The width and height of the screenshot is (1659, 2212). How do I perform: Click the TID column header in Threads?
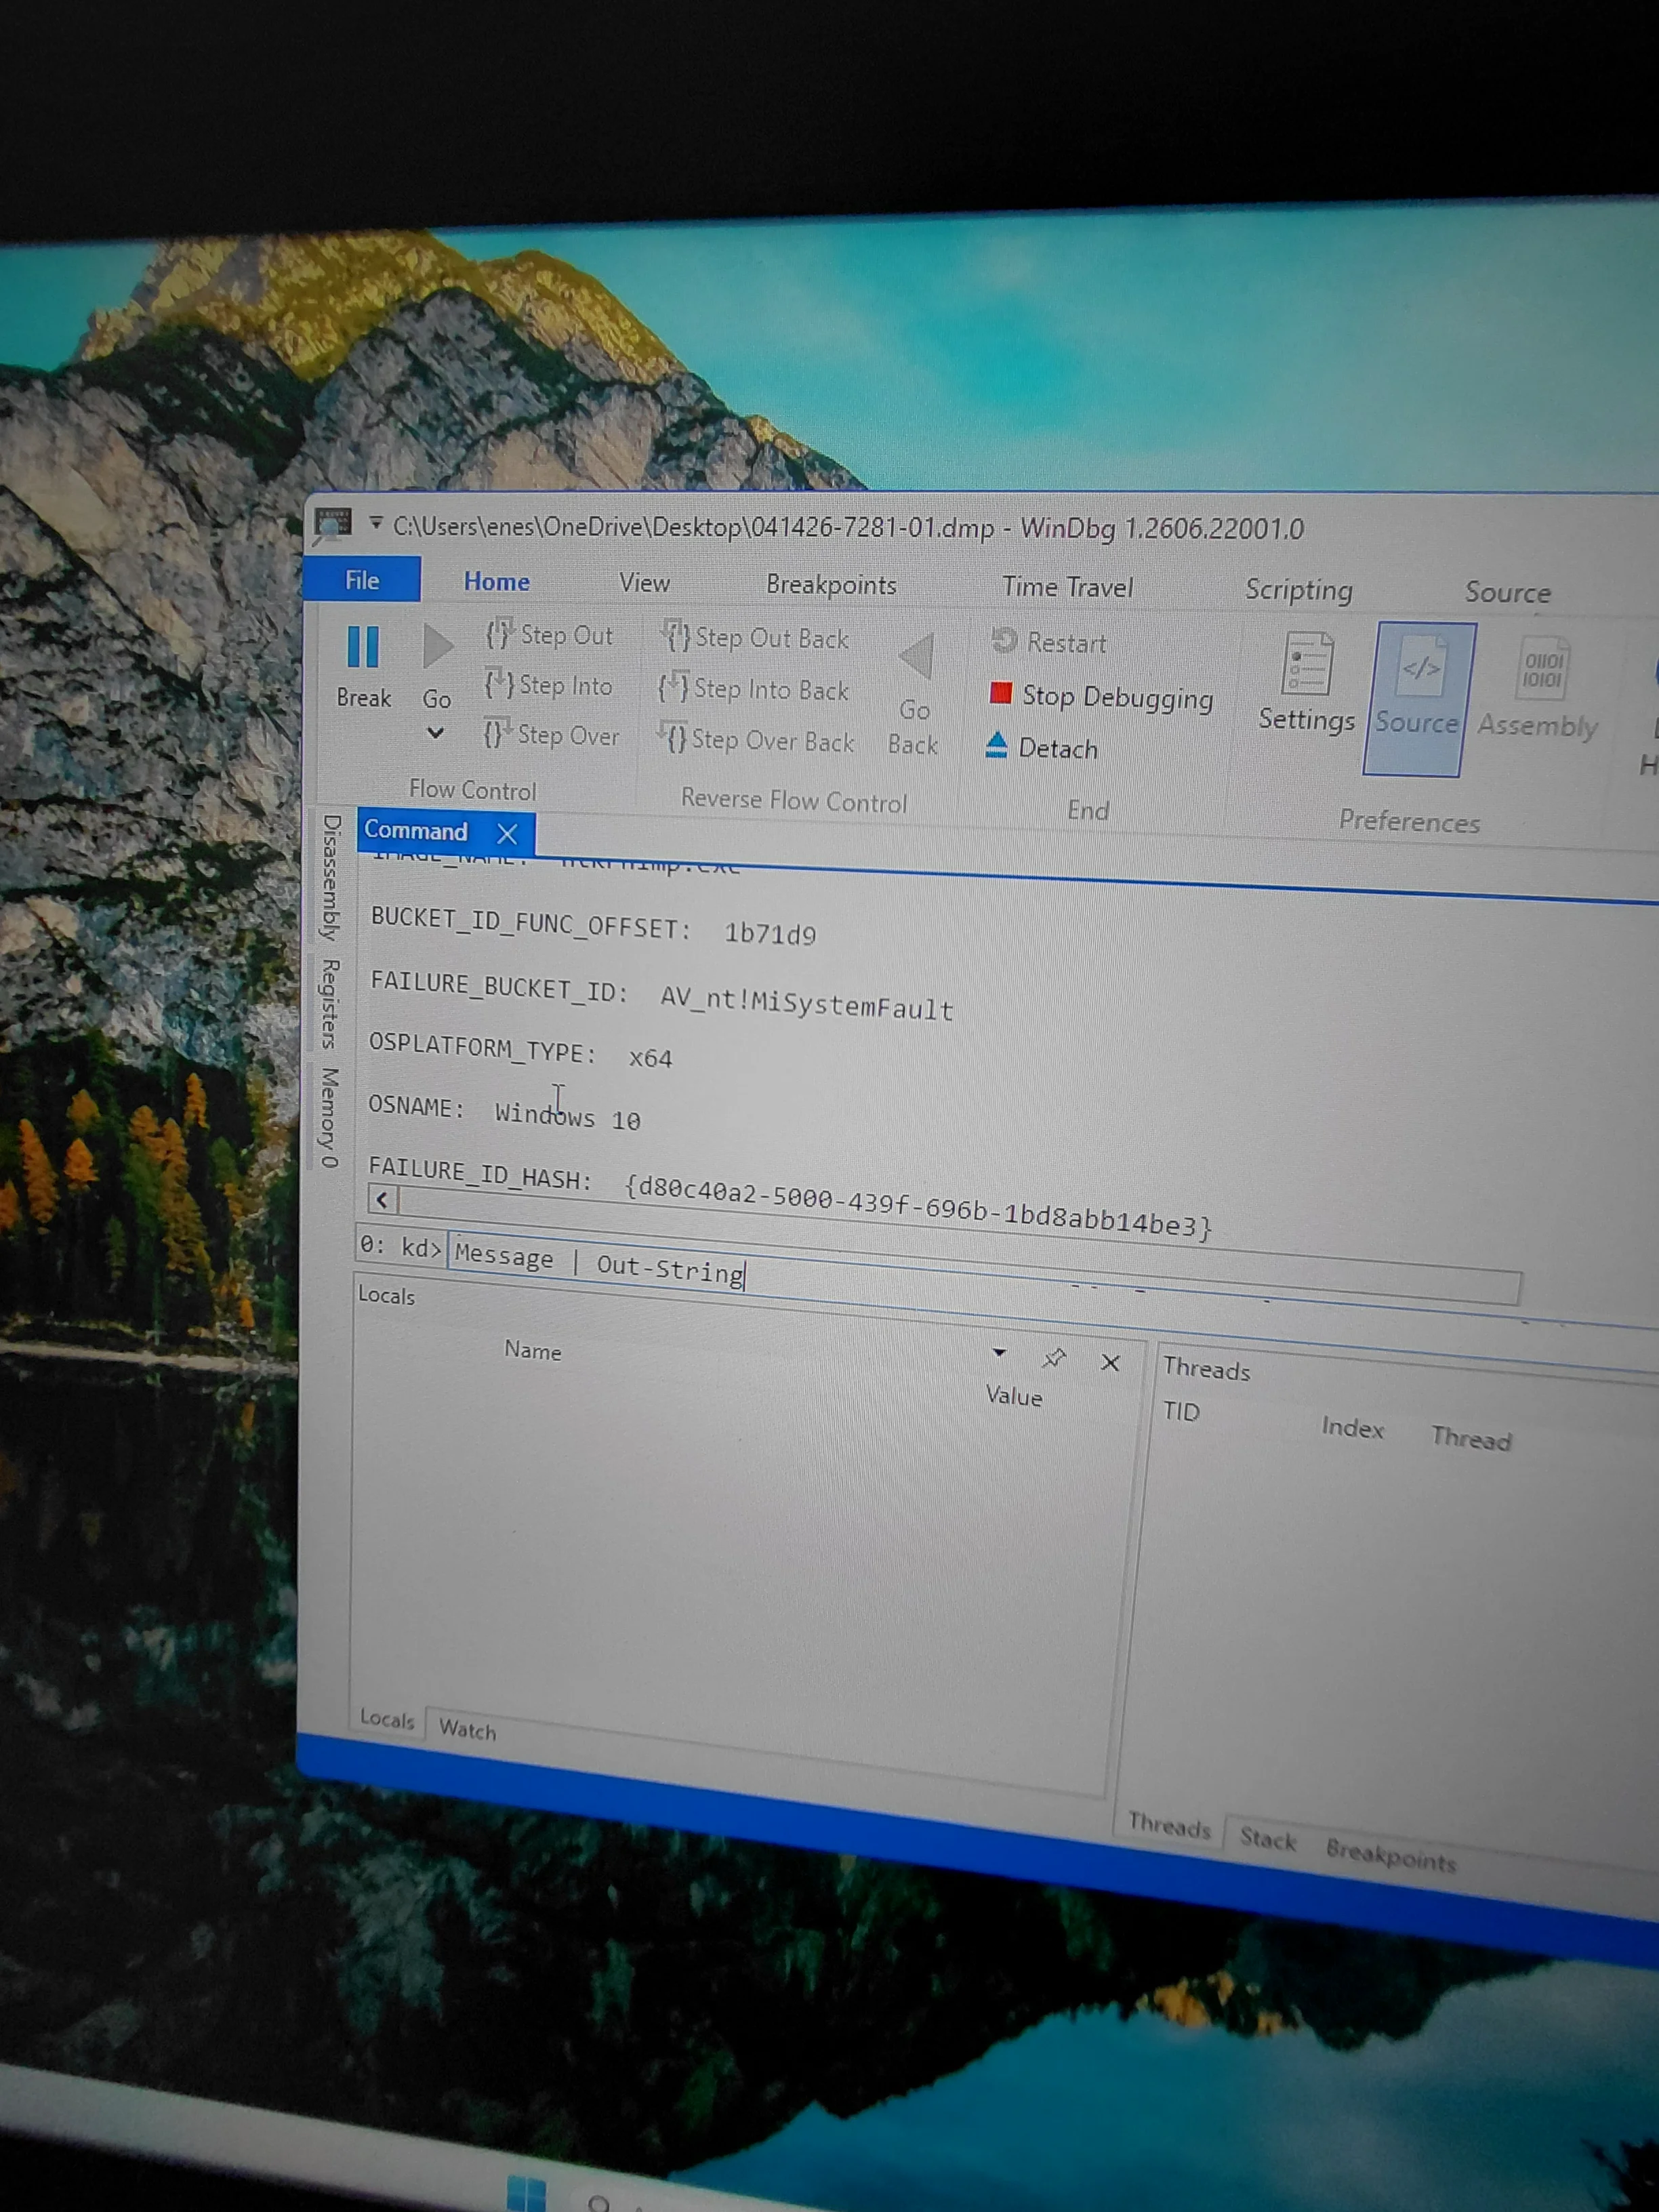(1181, 1411)
